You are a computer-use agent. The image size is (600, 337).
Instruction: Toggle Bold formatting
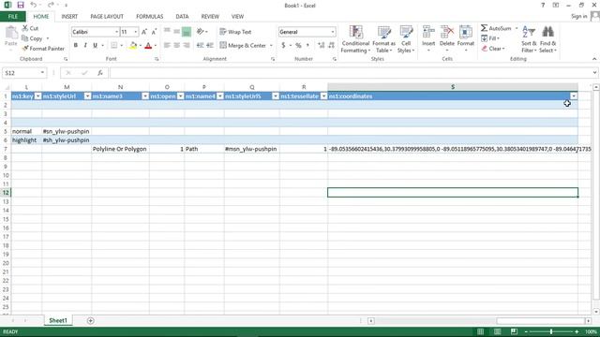pyautogui.click(x=76, y=46)
